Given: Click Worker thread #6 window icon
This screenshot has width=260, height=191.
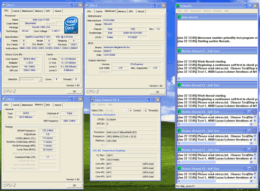Looking at the screenshot, I should click(x=179, y=131).
